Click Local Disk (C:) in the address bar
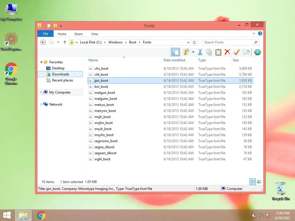The image size is (295, 221). click(x=91, y=42)
